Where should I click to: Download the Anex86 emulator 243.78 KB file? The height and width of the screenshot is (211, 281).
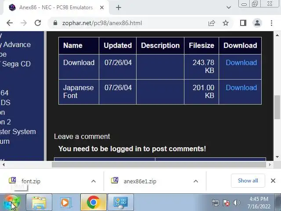pyautogui.click(x=241, y=62)
